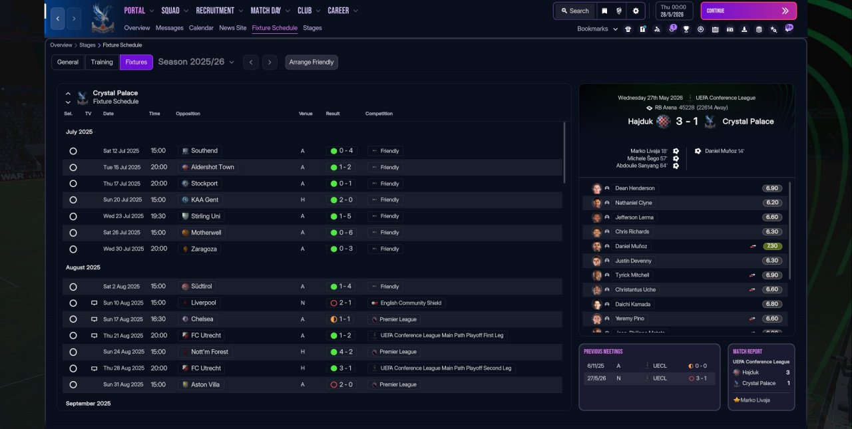
Task: Switch to the Training tab
Action: tap(102, 62)
